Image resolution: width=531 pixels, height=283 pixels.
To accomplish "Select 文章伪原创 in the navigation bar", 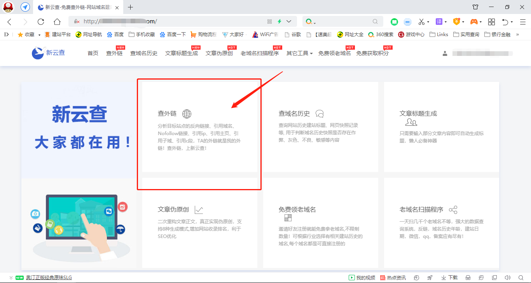I will [x=219, y=53].
